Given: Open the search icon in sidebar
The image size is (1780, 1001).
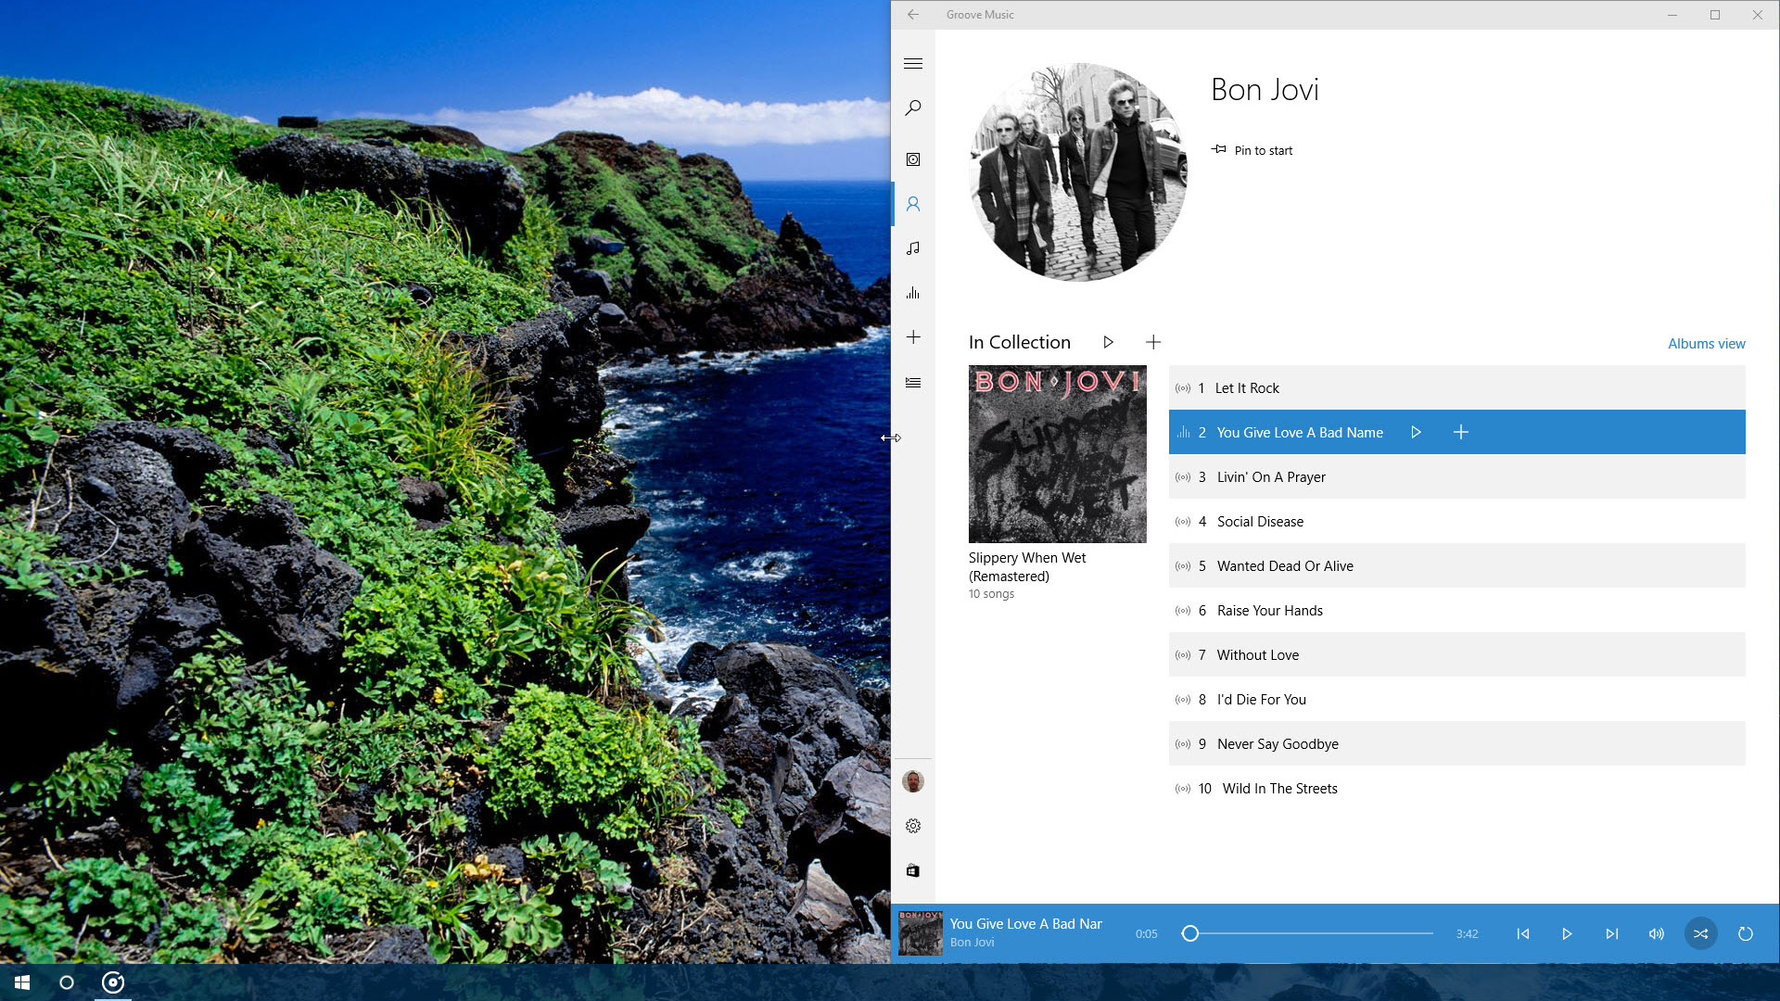Looking at the screenshot, I should [913, 108].
